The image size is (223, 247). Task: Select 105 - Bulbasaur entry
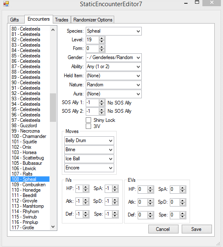click(30, 163)
